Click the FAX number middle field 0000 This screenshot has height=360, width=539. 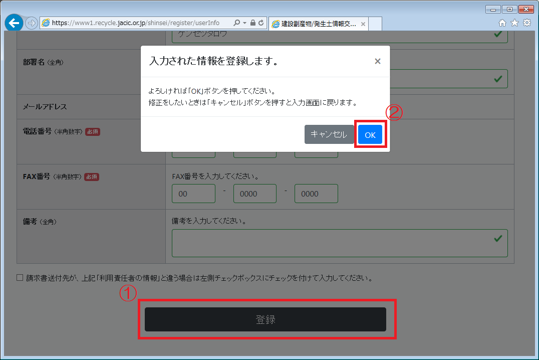coord(254,194)
